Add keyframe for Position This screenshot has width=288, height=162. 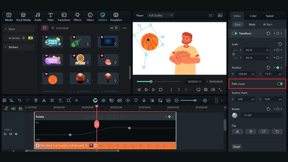pyautogui.click(x=278, y=68)
